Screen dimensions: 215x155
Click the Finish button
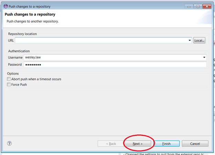(x=166, y=143)
